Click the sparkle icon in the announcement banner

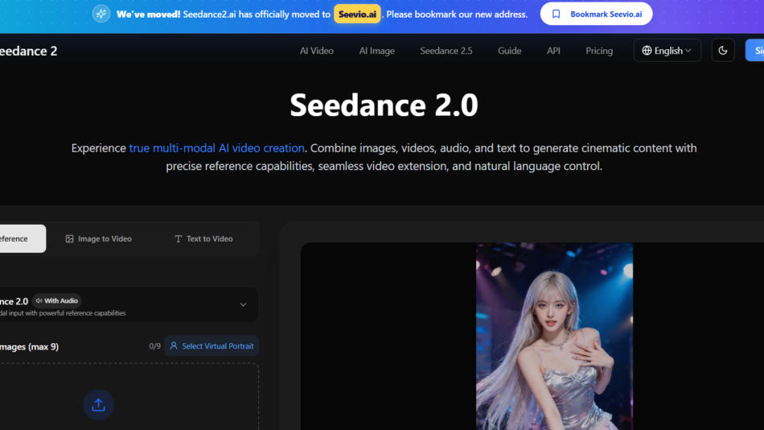tap(101, 14)
